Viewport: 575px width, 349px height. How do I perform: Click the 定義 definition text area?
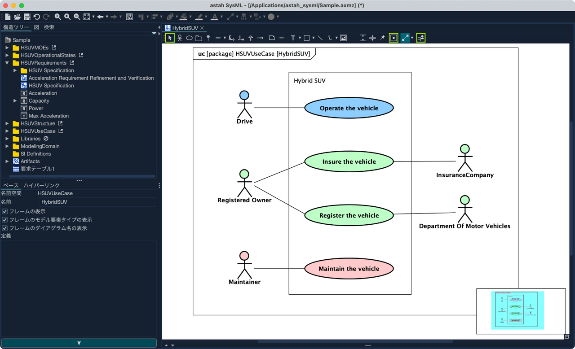(78, 288)
